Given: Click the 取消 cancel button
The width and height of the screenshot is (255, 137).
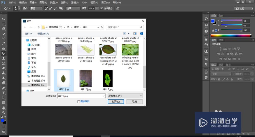Looking at the screenshot, I should point(134,102).
